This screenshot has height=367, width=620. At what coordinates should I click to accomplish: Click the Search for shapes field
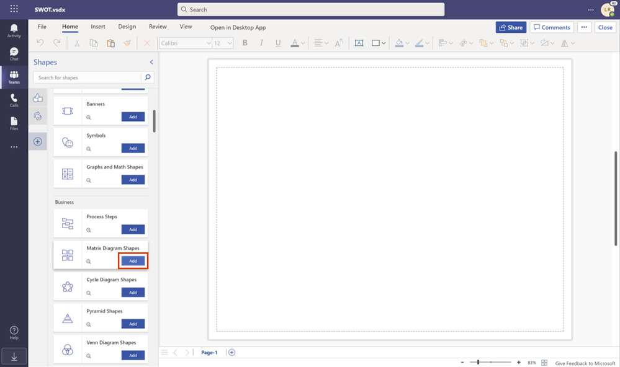tap(88, 77)
